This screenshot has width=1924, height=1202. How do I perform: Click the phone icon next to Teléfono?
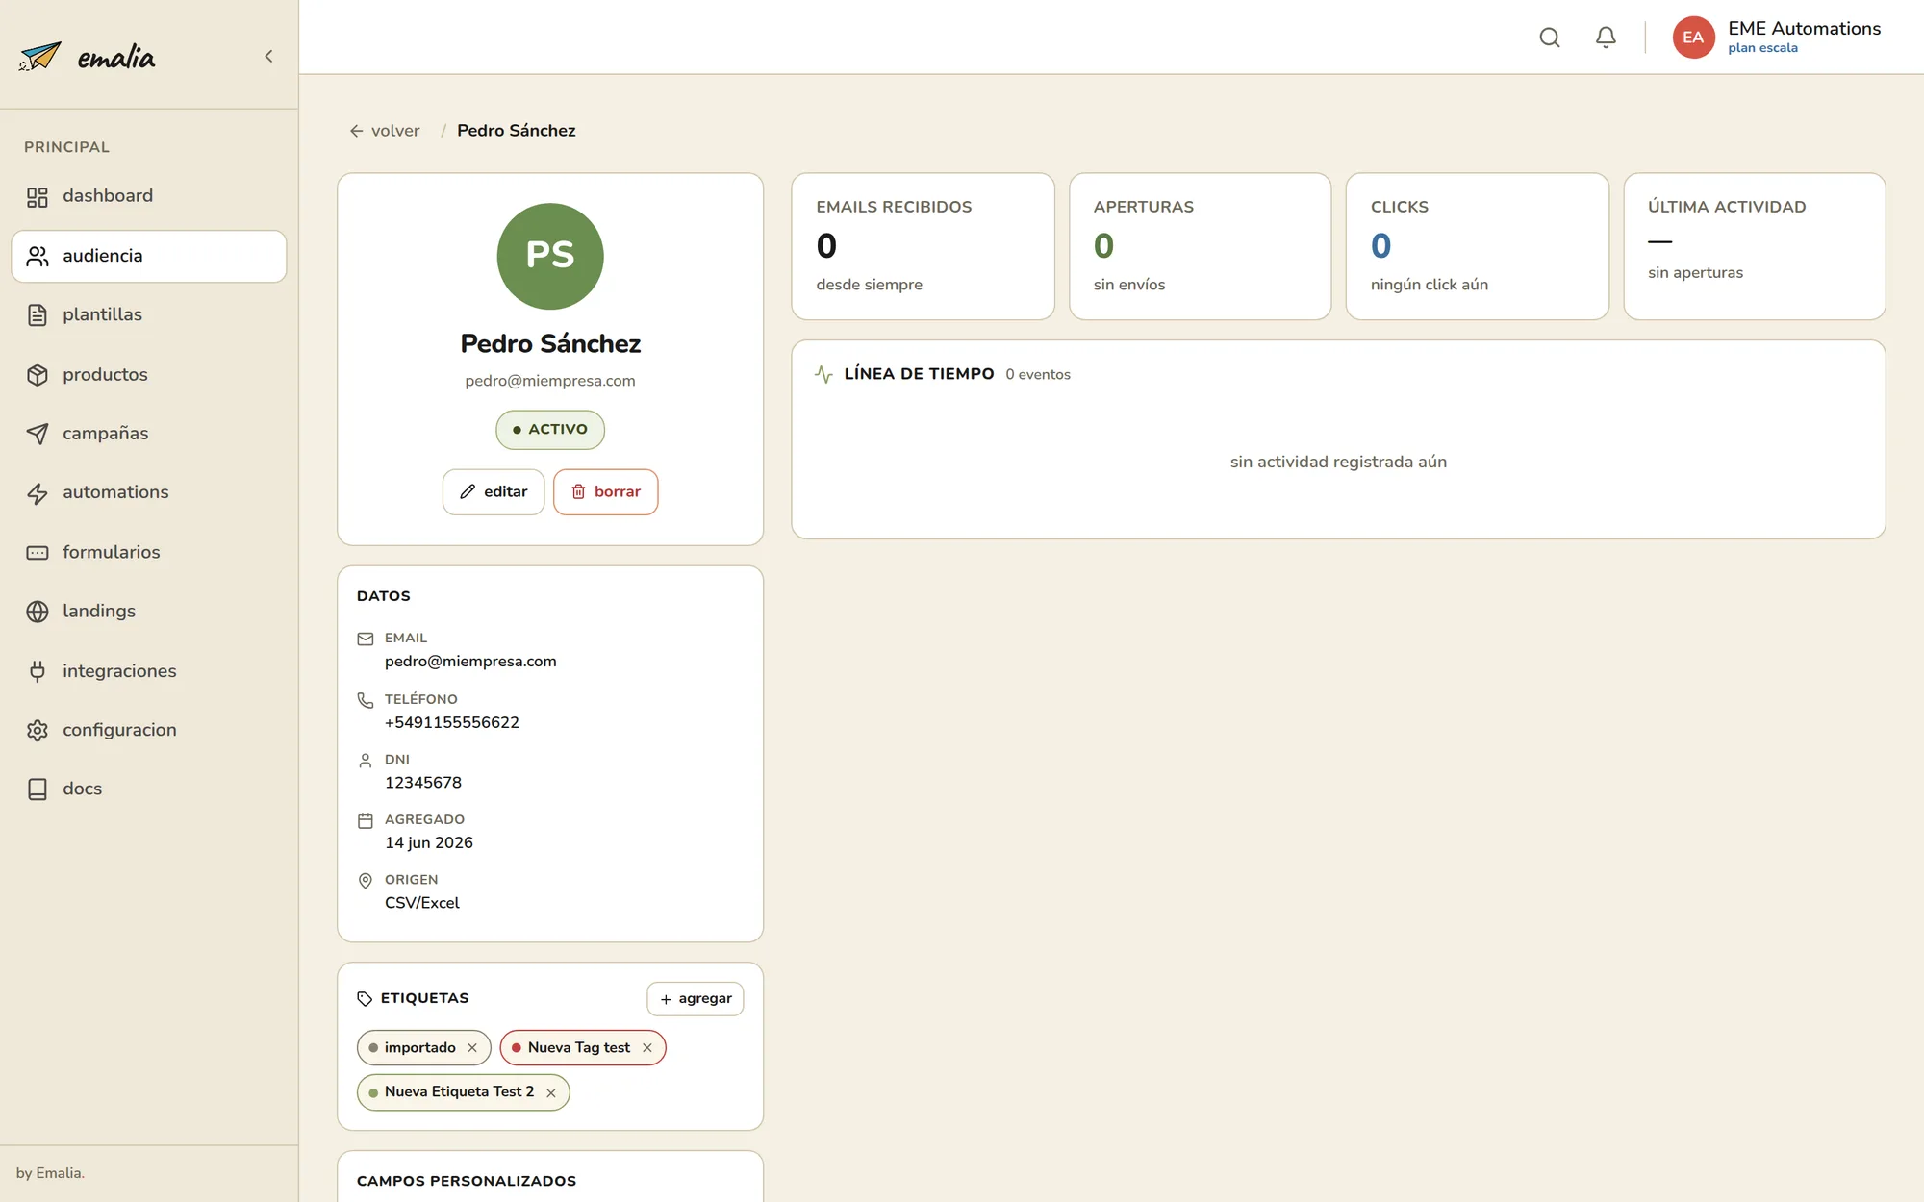tap(366, 700)
